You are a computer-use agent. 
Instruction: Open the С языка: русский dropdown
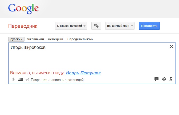point(71,26)
